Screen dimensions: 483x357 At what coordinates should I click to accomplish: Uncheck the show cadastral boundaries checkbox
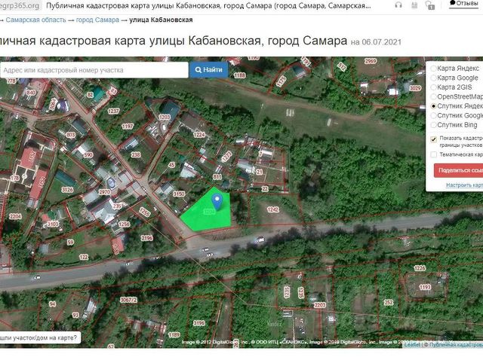tap(433, 139)
